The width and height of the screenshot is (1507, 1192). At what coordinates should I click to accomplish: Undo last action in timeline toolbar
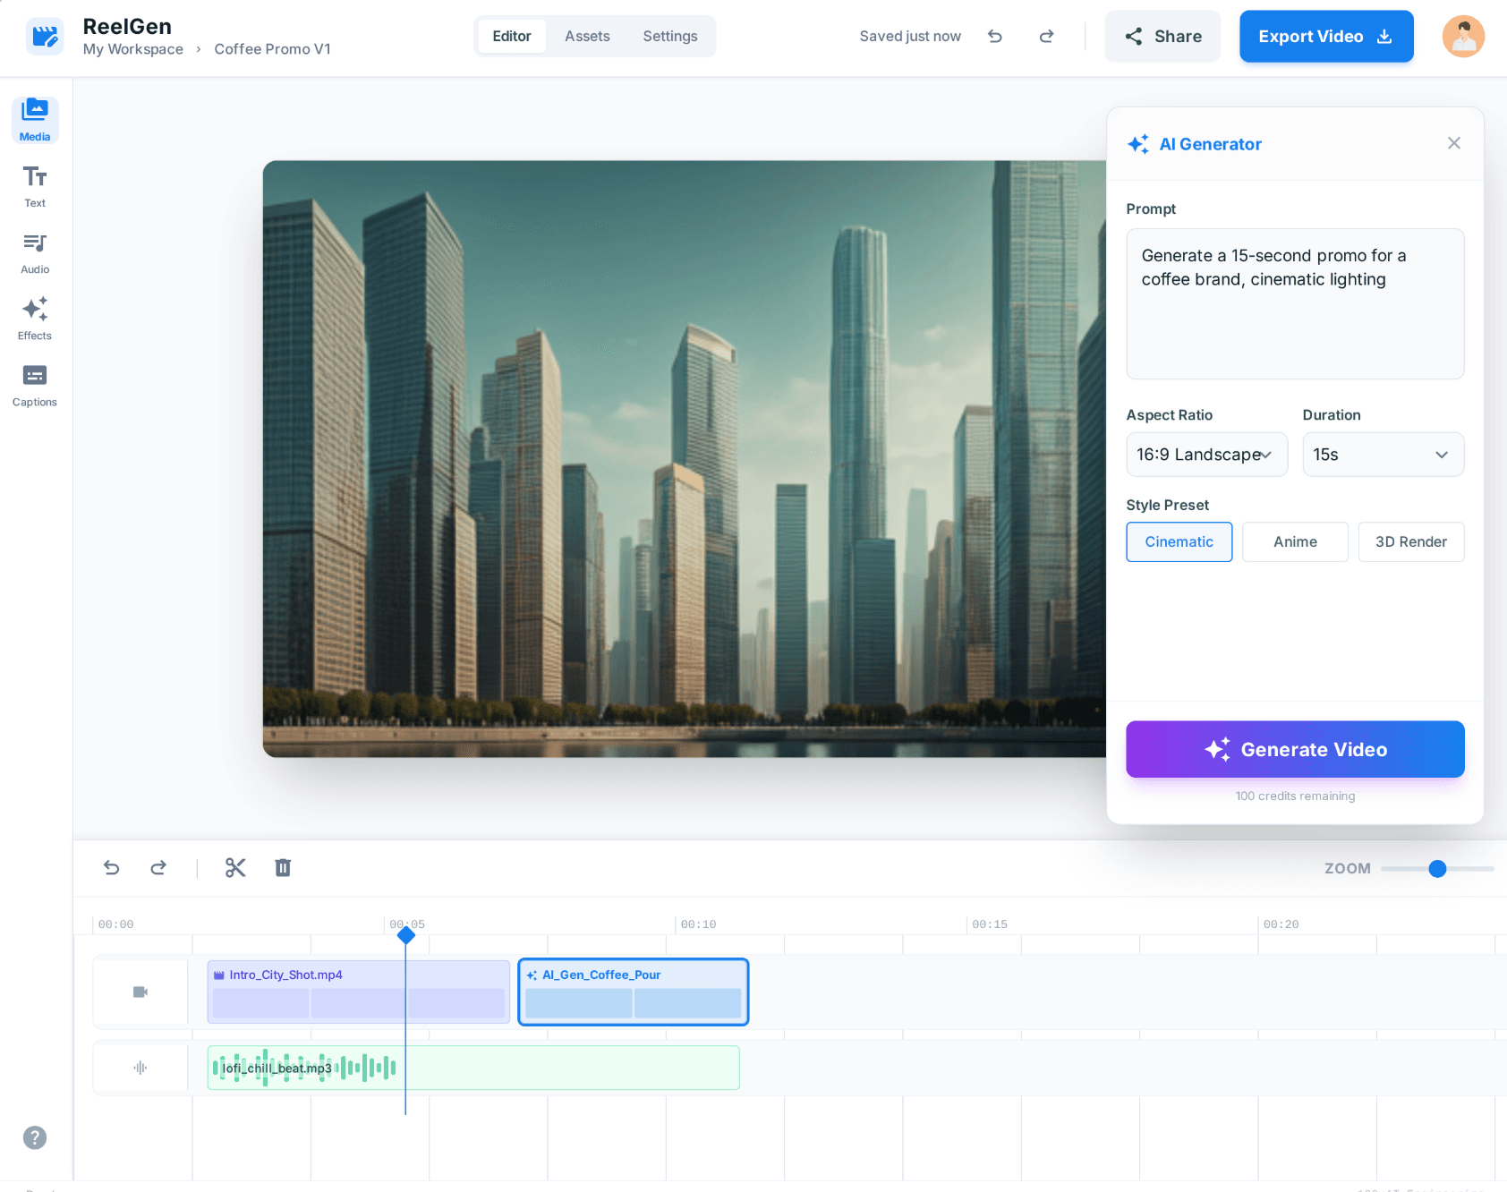click(x=111, y=867)
